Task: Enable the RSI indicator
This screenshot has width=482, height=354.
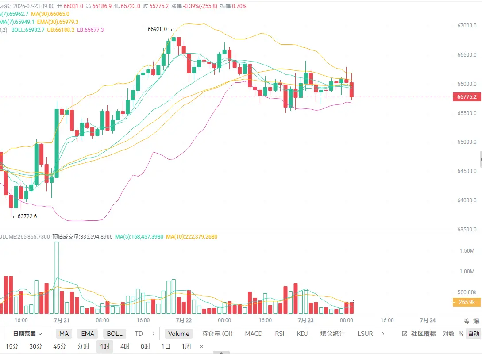Action: (x=279, y=334)
